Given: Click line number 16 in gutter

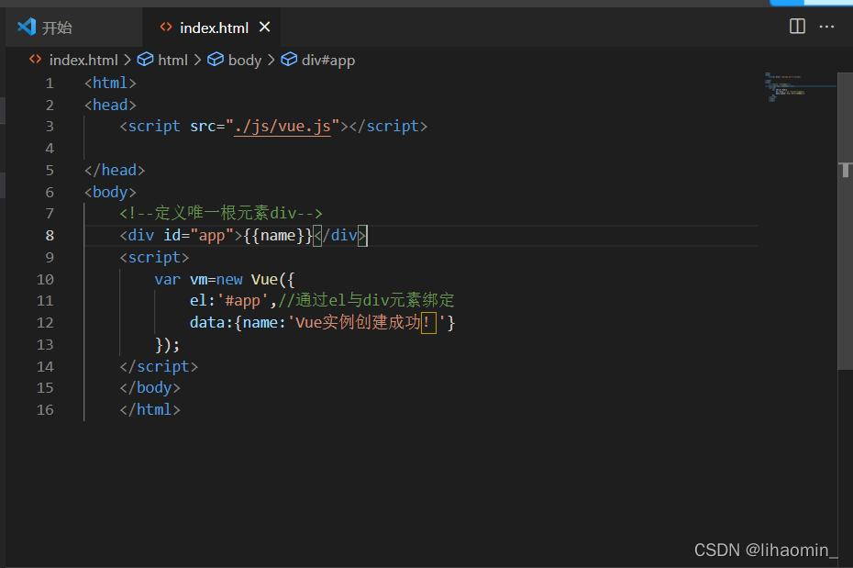Looking at the screenshot, I should (45, 409).
